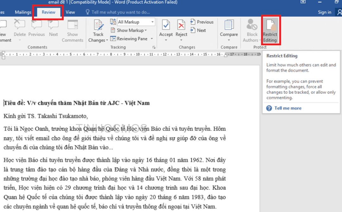Screen dimensions: 342x212
Task: Open the View tab
Action: pyautogui.click(x=70, y=12)
